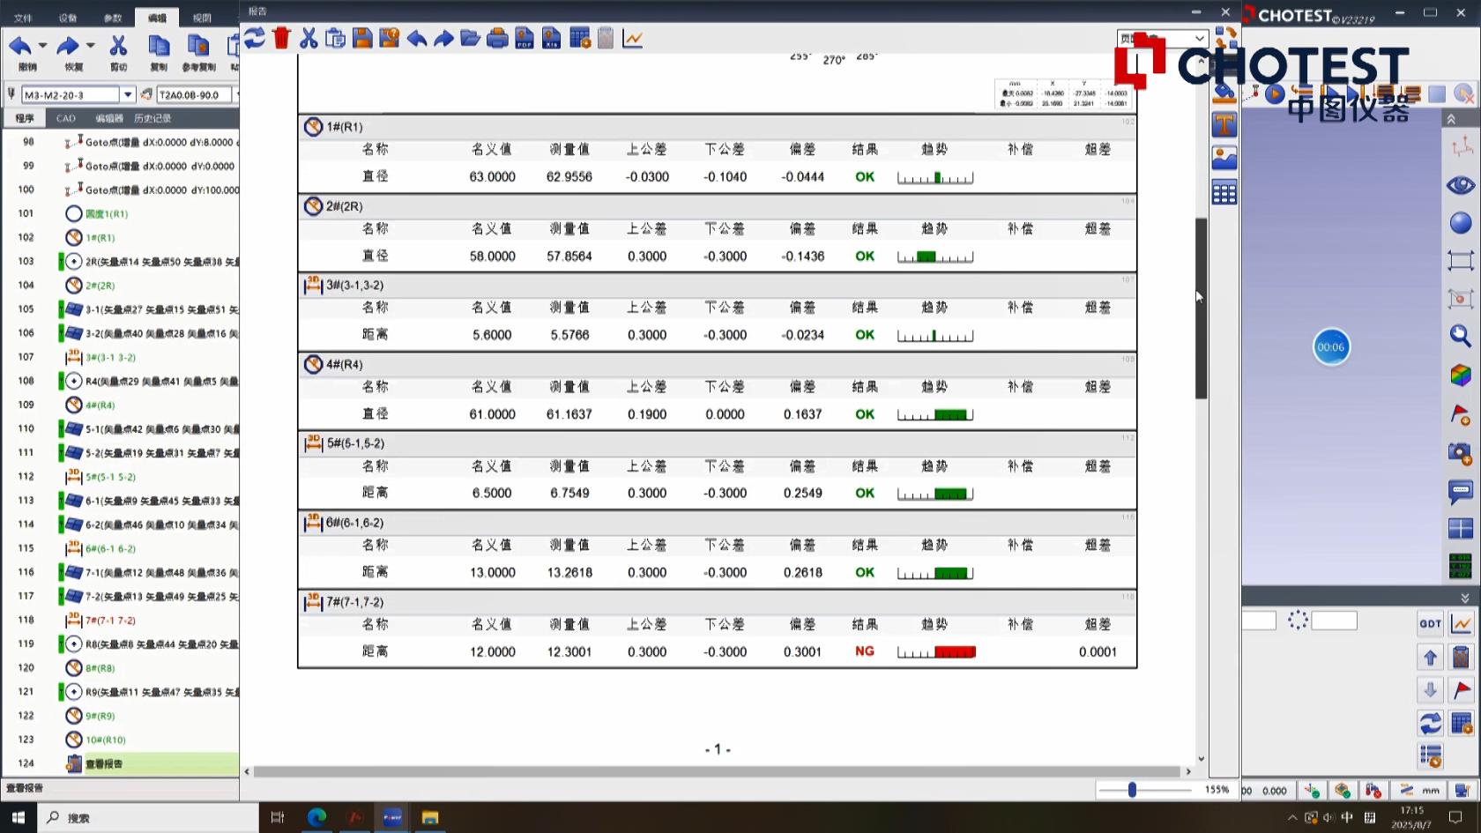Screen dimensions: 1481x833
Task: Click the report horizontal scrollbar
Action: pyautogui.click(x=717, y=771)
